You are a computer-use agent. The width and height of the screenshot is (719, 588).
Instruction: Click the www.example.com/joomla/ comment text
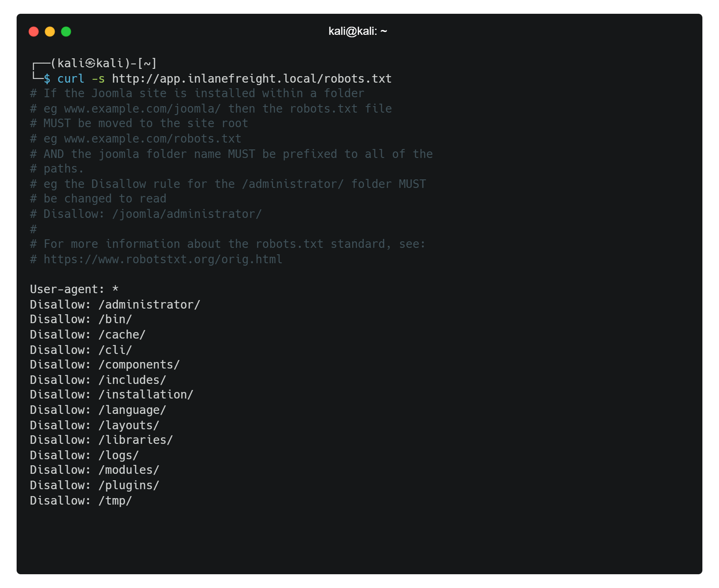click(142, 109)
